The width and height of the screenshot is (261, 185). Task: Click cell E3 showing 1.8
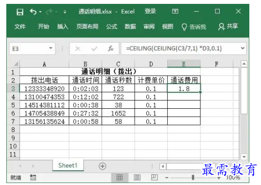click(x=184, y=88)
